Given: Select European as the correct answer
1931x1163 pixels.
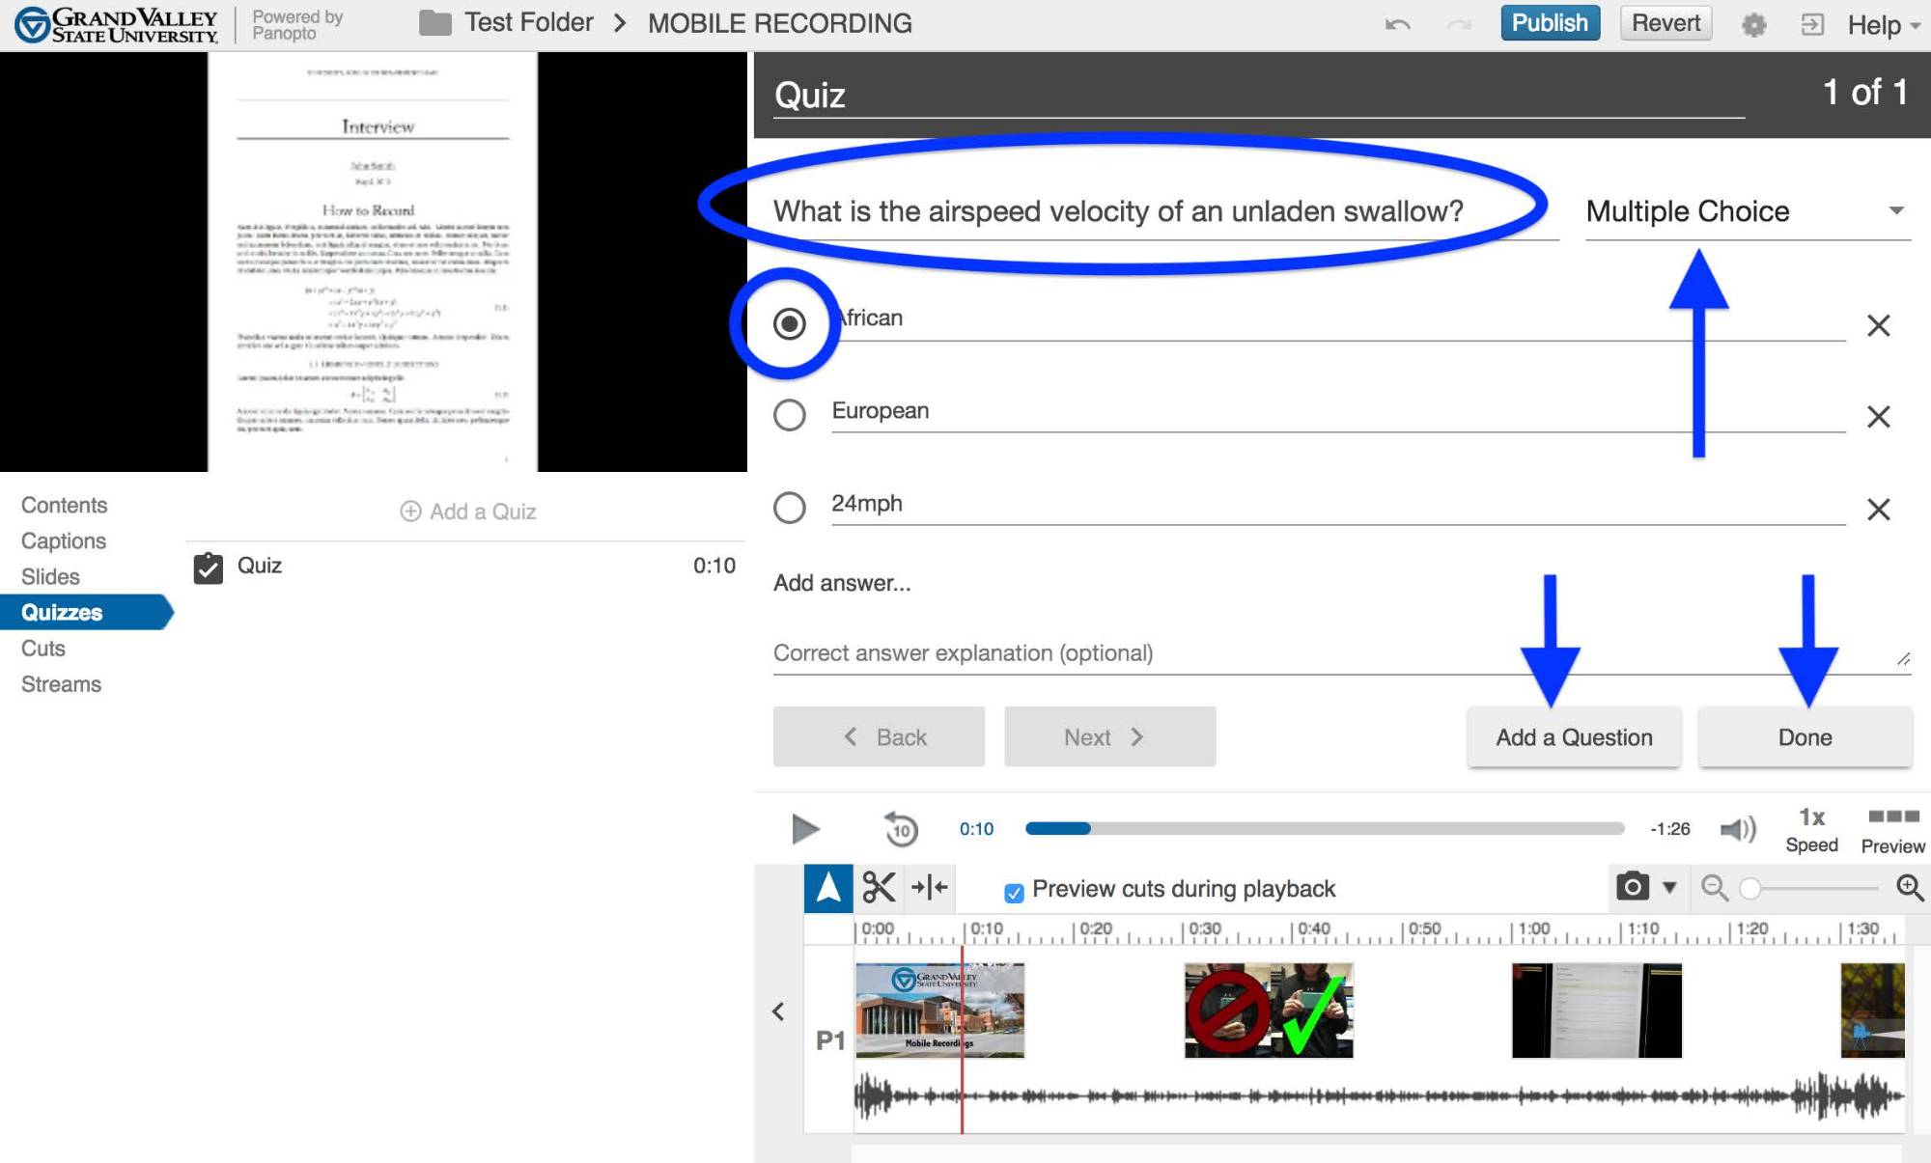Looking at the screenshot, I should click(x=790, y=415).
